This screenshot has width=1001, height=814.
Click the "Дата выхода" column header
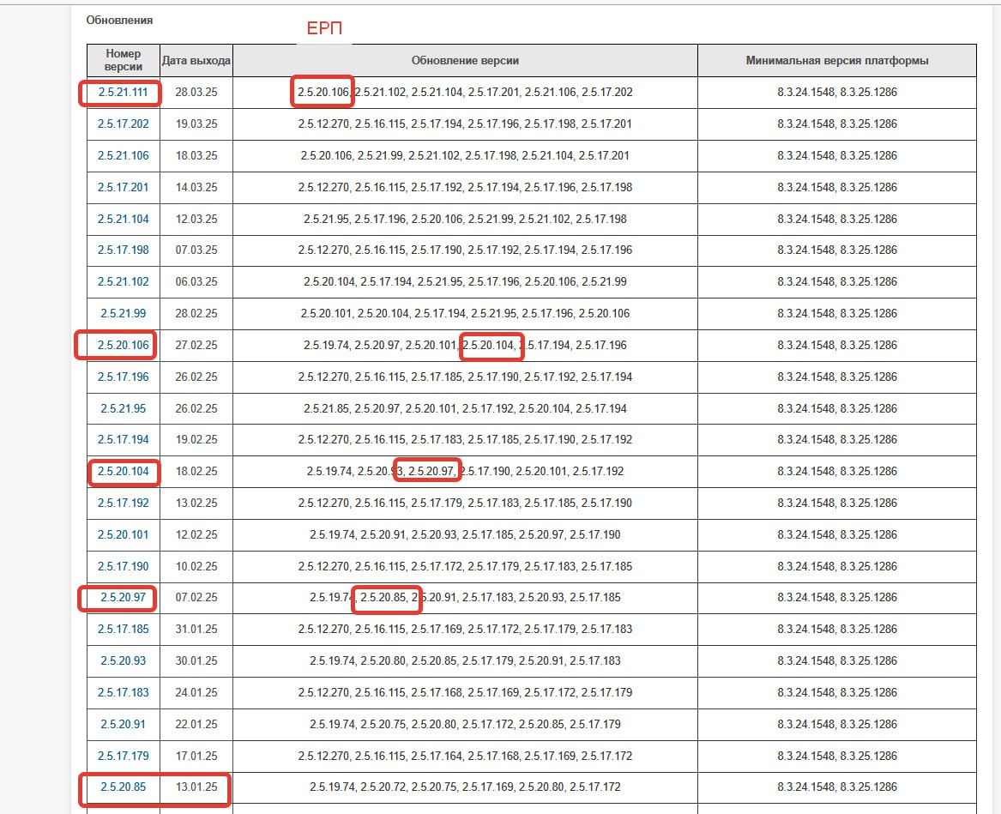pos(196,61)
